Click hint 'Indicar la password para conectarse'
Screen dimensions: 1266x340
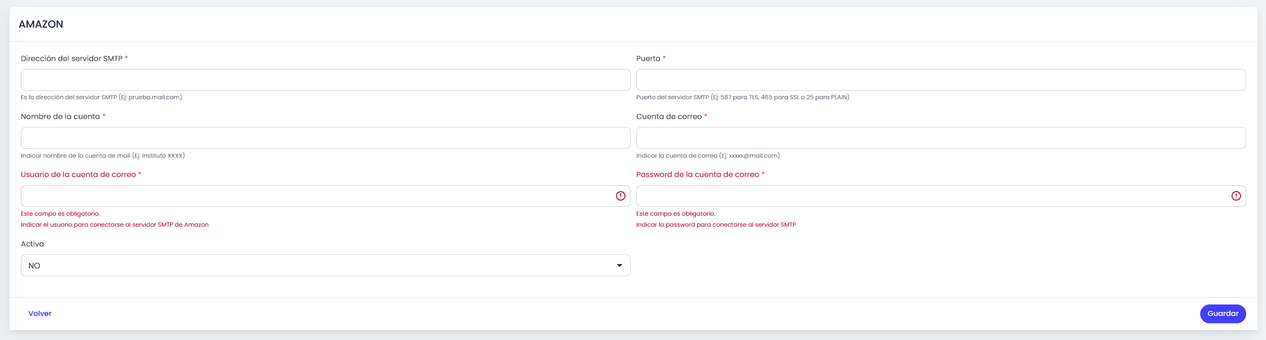716,225
